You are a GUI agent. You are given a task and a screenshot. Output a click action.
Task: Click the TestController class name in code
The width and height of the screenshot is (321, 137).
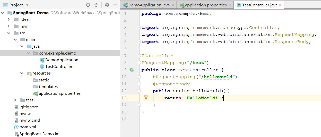click(198, 70)
